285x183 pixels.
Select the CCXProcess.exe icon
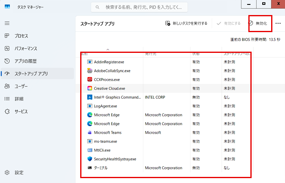tap(90, 79)
